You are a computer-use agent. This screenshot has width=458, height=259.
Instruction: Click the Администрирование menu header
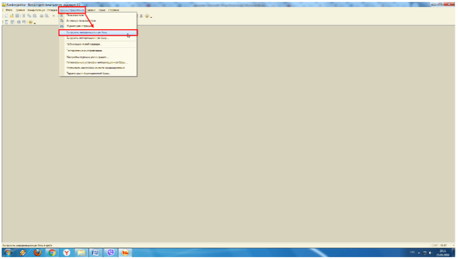pos(71,10)
